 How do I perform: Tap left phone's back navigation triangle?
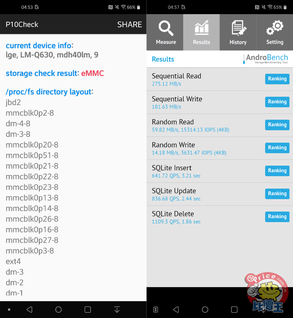tap(30, 310)
